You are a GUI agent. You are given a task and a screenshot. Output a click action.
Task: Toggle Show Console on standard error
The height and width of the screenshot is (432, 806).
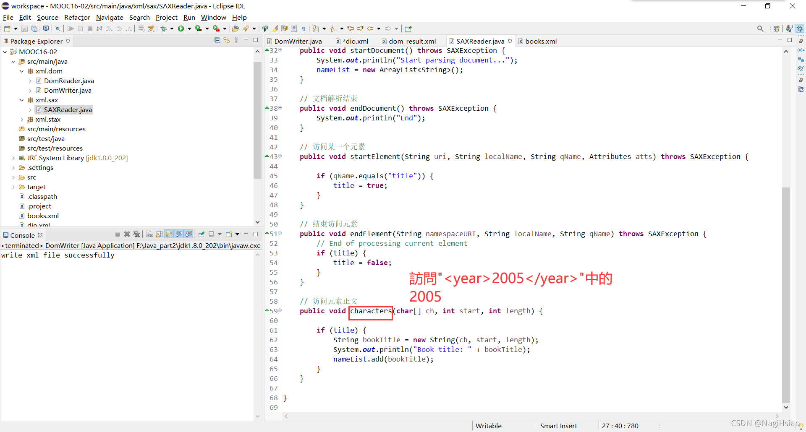[x=188, y=234]
